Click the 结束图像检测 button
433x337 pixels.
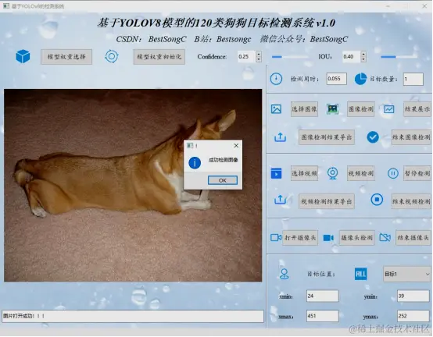click(x=411, y=137)
